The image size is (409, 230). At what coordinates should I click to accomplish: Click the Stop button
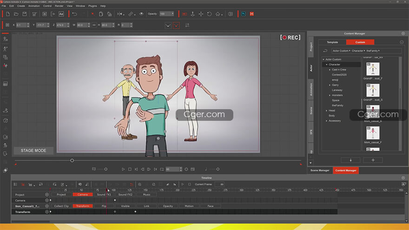tap(130, 169)
